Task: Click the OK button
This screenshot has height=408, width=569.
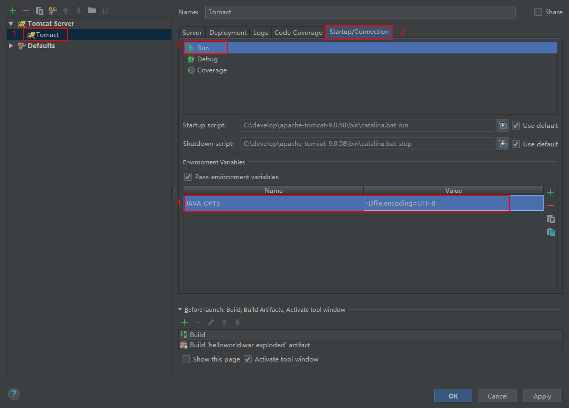Action: 453,396
